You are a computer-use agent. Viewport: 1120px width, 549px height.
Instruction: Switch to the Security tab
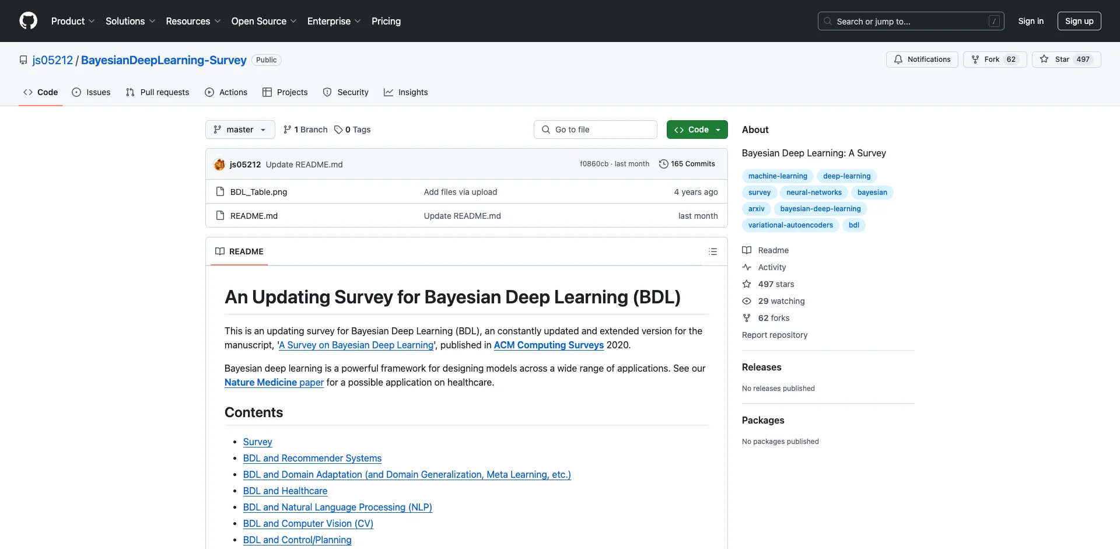346,92
